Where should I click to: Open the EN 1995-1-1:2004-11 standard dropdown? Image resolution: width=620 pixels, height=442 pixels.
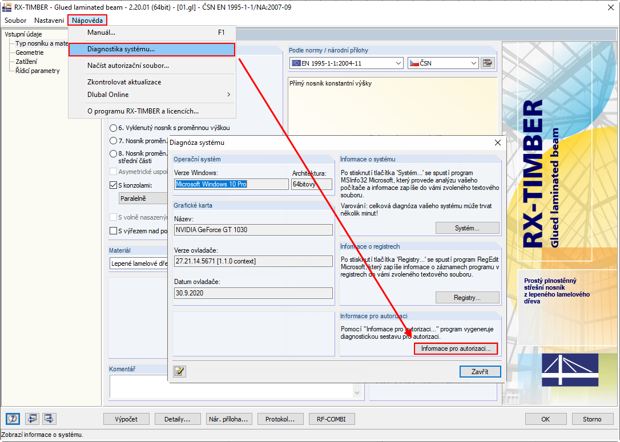[x=347, y=63]
